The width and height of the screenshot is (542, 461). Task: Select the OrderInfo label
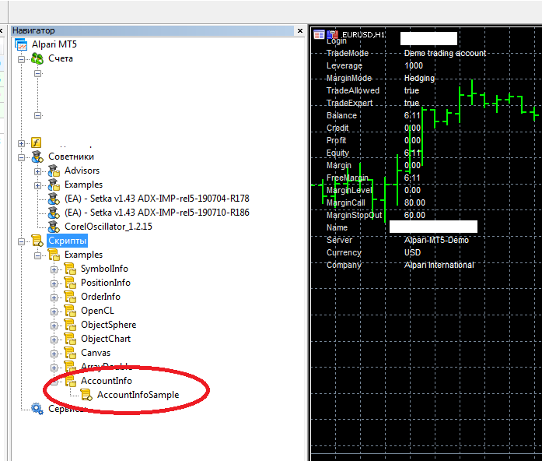coord(100,297)
